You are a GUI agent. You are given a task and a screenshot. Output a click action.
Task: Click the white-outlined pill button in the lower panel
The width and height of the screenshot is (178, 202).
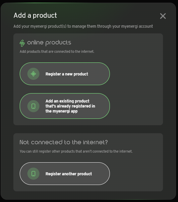(x=65, y=174)
